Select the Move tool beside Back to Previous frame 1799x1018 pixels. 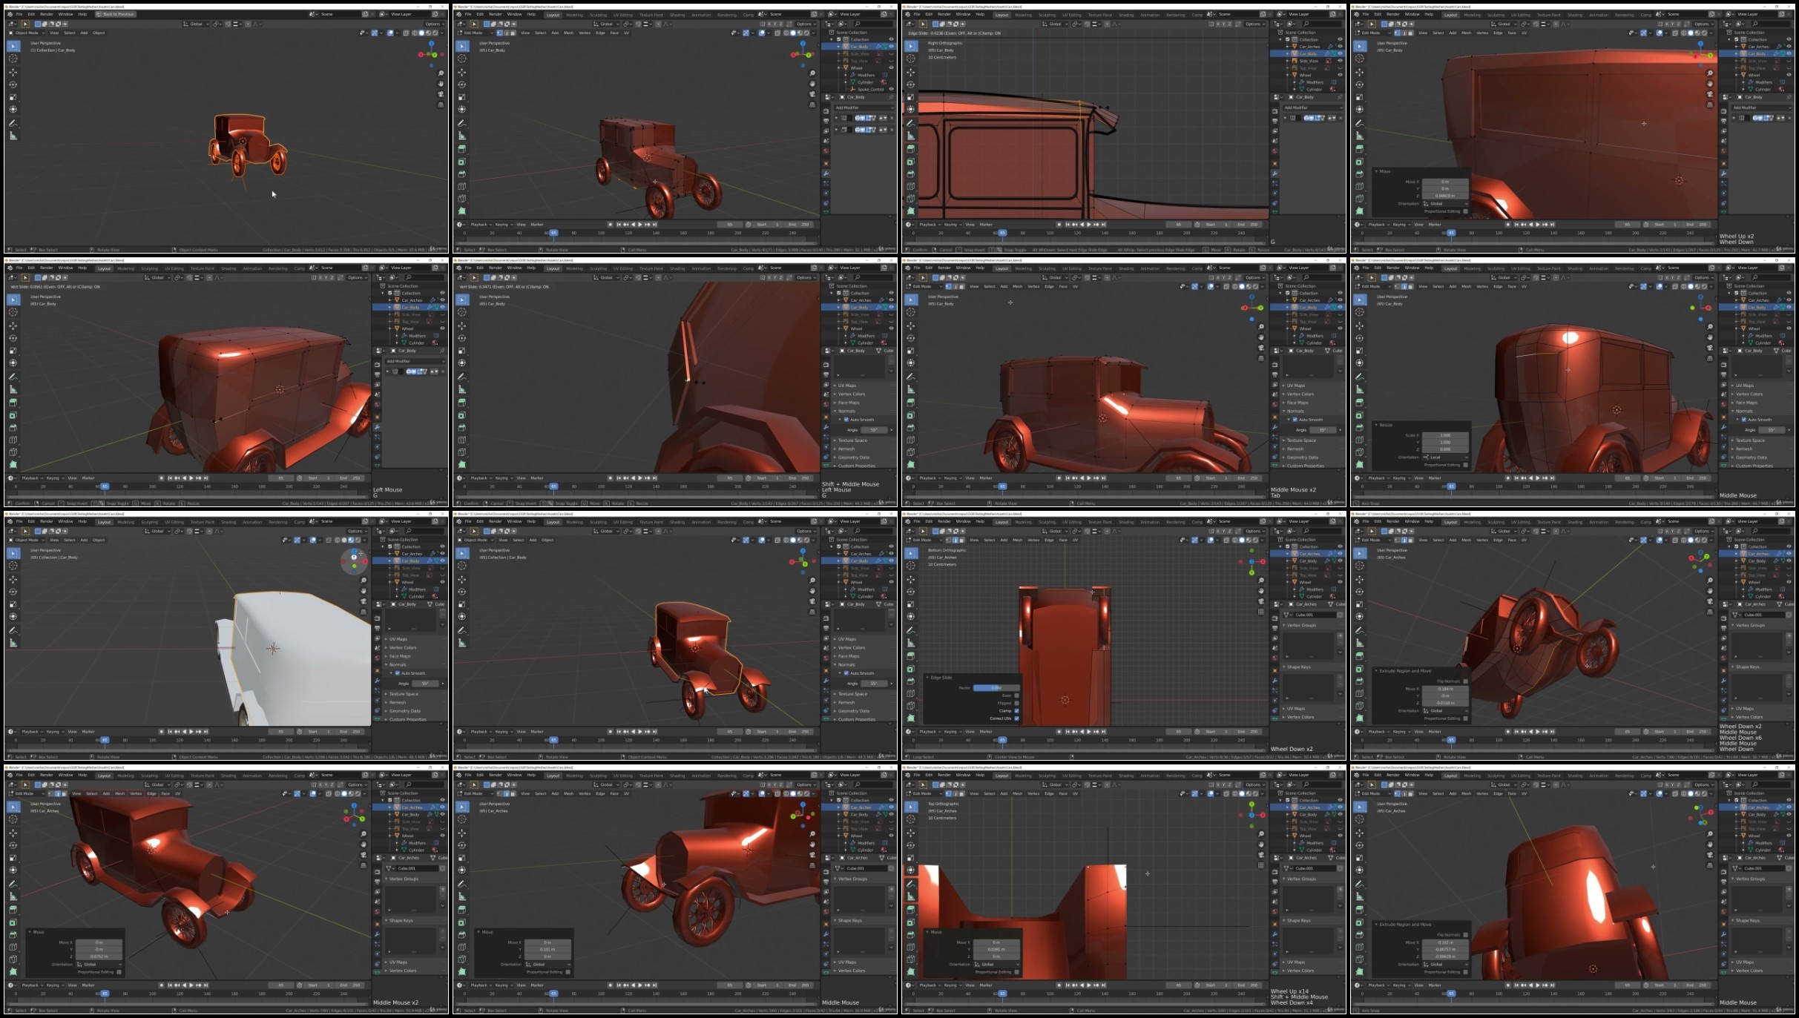(x=13, y=72)
